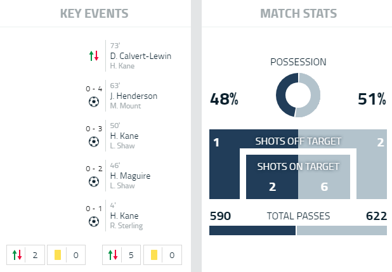Click the goal ball icon at 63'
Screen dimensions: 392x272
point(94,101)
